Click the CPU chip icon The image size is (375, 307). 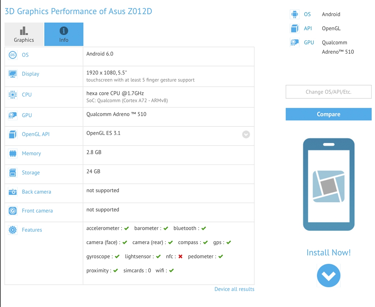pos(13,95)
